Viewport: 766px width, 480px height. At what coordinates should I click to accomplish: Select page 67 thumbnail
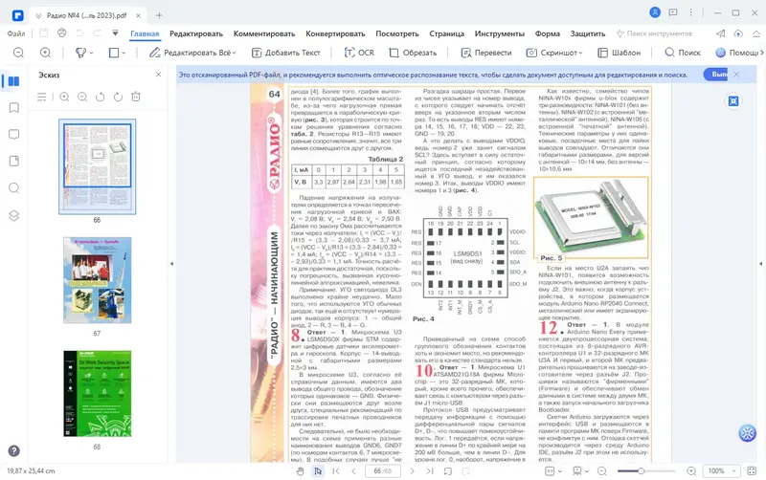(x=98, y=280)
